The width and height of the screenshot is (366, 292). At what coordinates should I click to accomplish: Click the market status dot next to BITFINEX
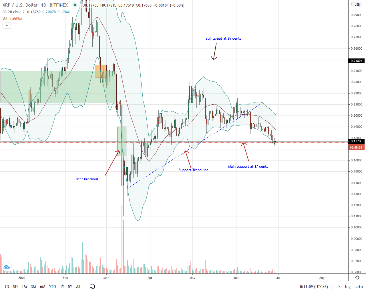pos(75,5)
